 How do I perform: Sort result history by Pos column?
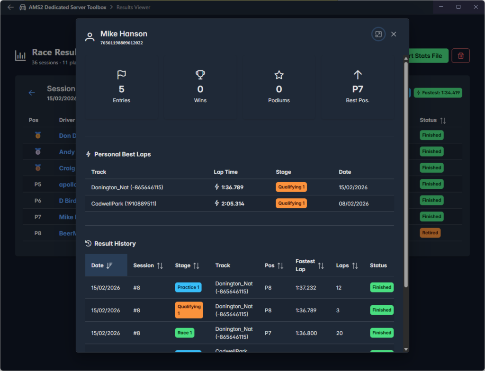274,265
